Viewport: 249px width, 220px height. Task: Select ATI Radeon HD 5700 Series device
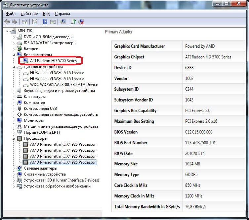point(53,60)
